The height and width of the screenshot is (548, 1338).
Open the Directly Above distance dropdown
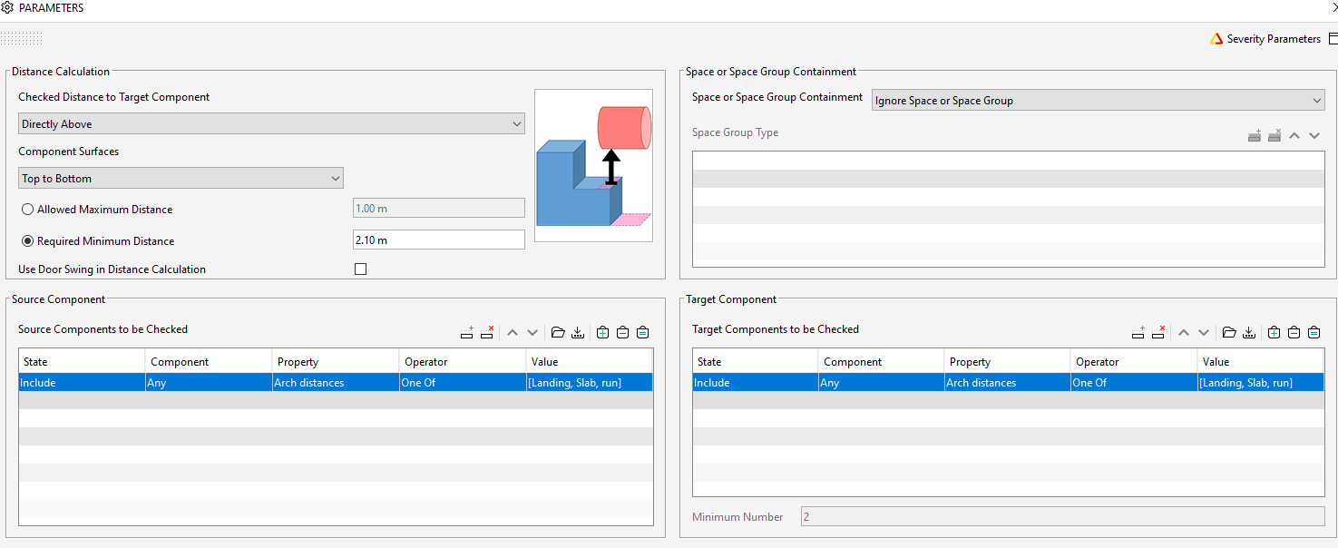click(271, 123)
